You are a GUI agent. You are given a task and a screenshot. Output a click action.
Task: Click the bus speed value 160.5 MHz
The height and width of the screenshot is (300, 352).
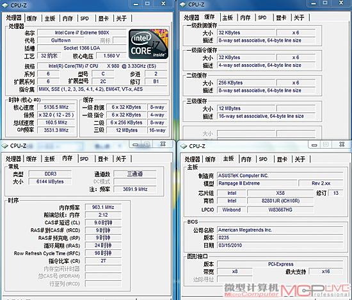point(56,122)
